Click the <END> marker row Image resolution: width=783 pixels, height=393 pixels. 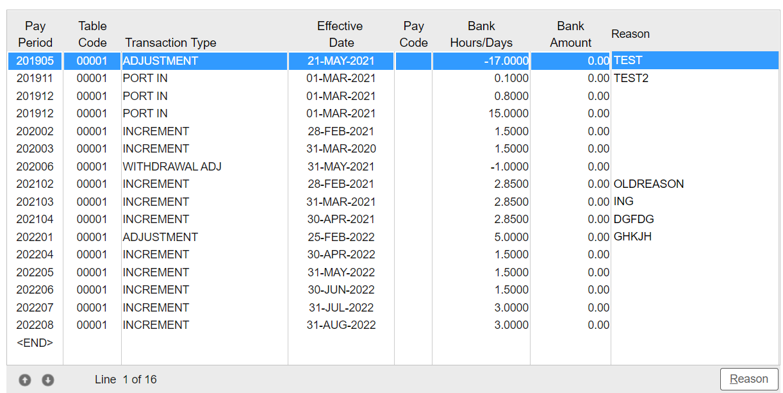tap(35, 343)
